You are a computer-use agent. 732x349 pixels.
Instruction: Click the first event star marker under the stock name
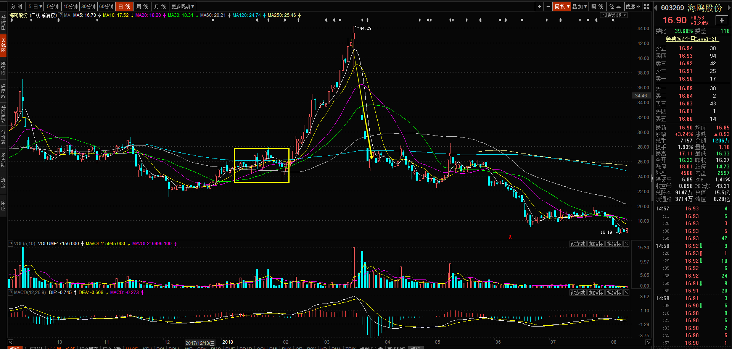(11, 20)
